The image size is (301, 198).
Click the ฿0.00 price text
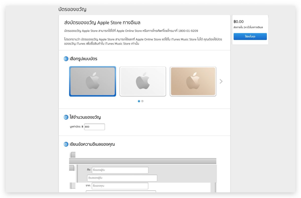pyautogui.click(x=239, y=22)
